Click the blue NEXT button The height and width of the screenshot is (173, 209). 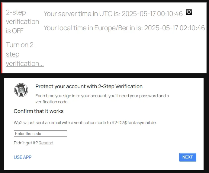click(187, 157)
